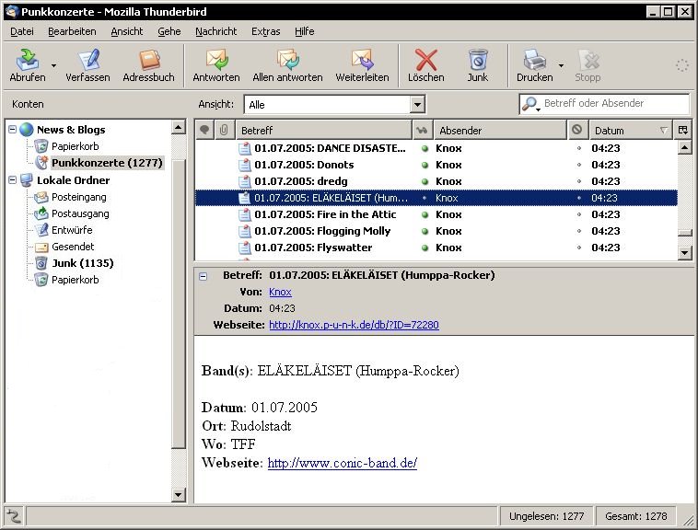Toggle read status of dredg message
The width and height of the screenshot is (698, 530).
425,181
